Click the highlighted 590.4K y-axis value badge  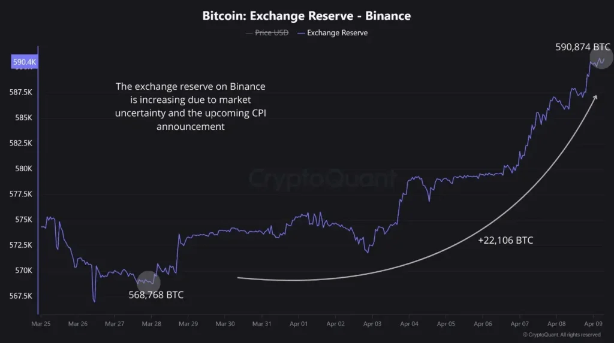pyautogui.click(x=25, y=62)
